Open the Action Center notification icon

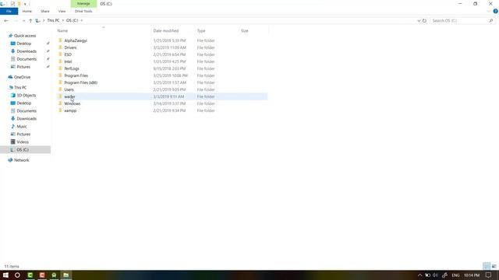(x=489, y=275)
